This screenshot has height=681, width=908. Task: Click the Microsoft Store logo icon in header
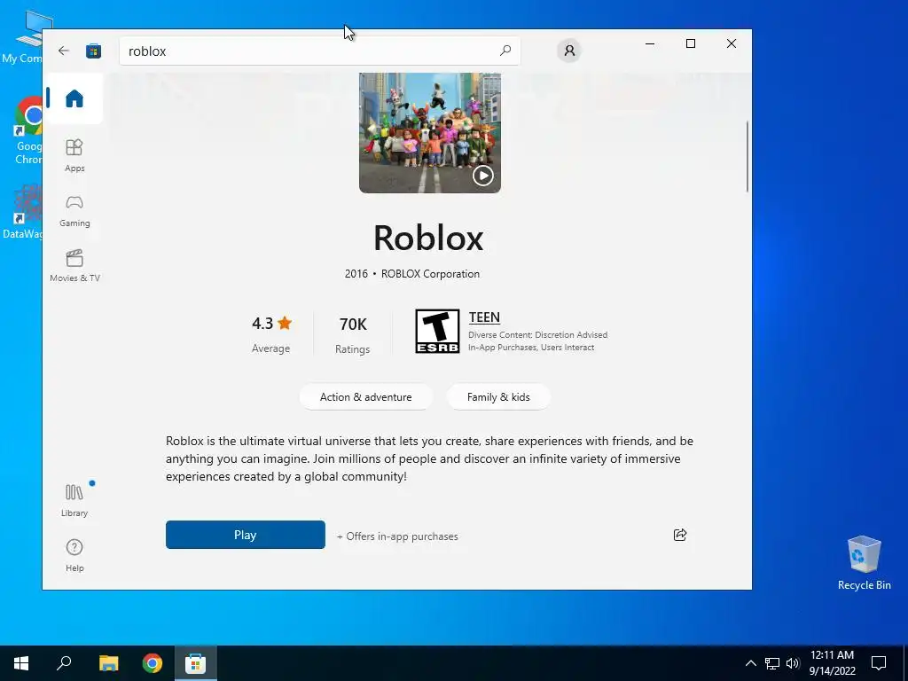93,51
